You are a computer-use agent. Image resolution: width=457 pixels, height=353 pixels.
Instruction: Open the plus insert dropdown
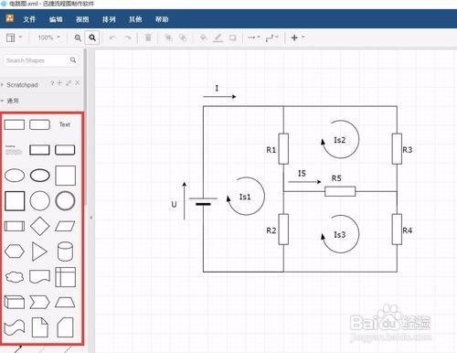(297, 37)
